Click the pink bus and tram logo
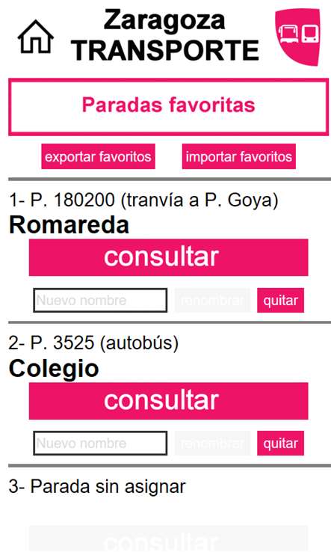Image resolution: width=331 pixels, height=552 pixels. coord(297,37)
